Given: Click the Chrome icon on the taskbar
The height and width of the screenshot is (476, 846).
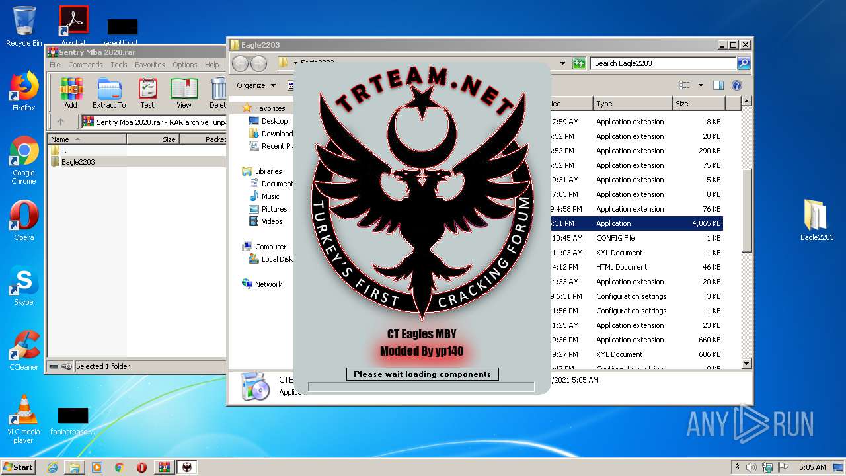Looking at the screenshot, I should click(120, 467).
